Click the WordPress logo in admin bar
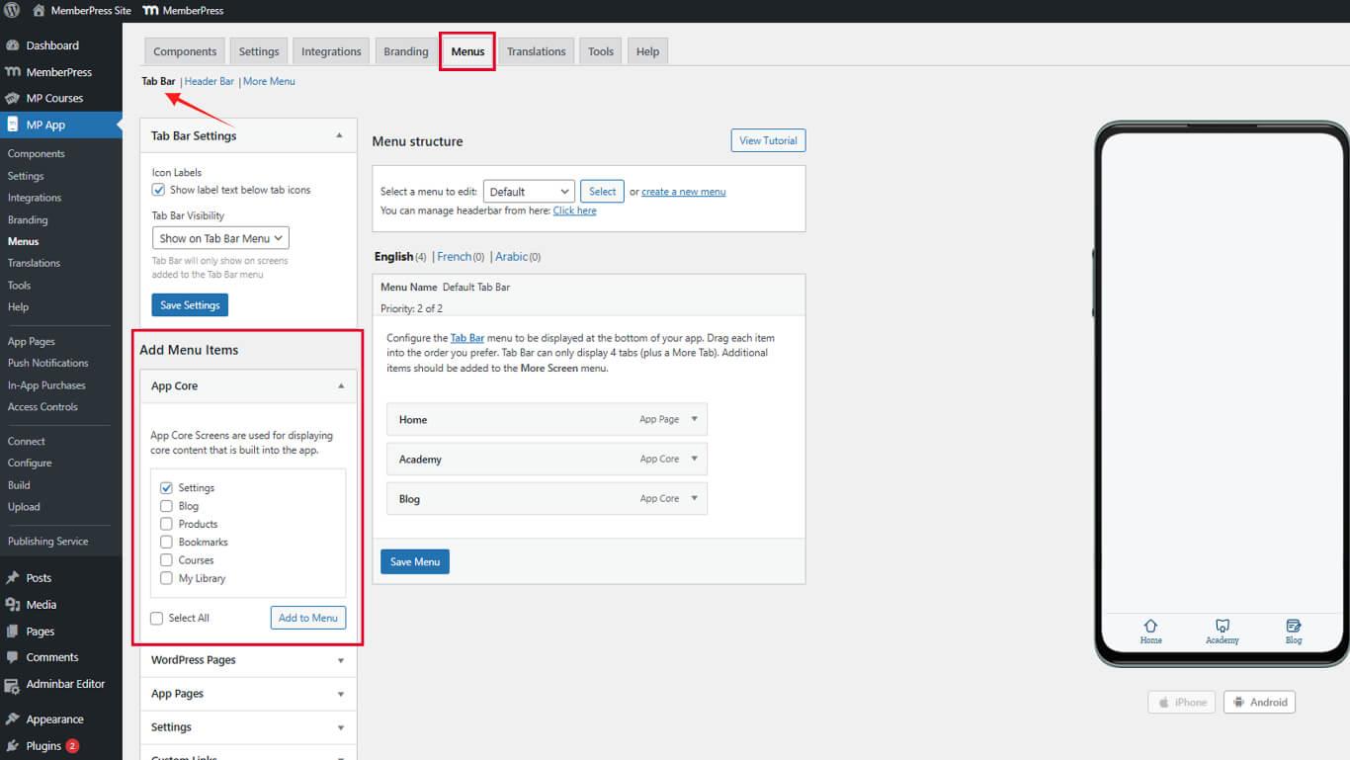This screenshot has width=1350, height=760. (12, 11)
